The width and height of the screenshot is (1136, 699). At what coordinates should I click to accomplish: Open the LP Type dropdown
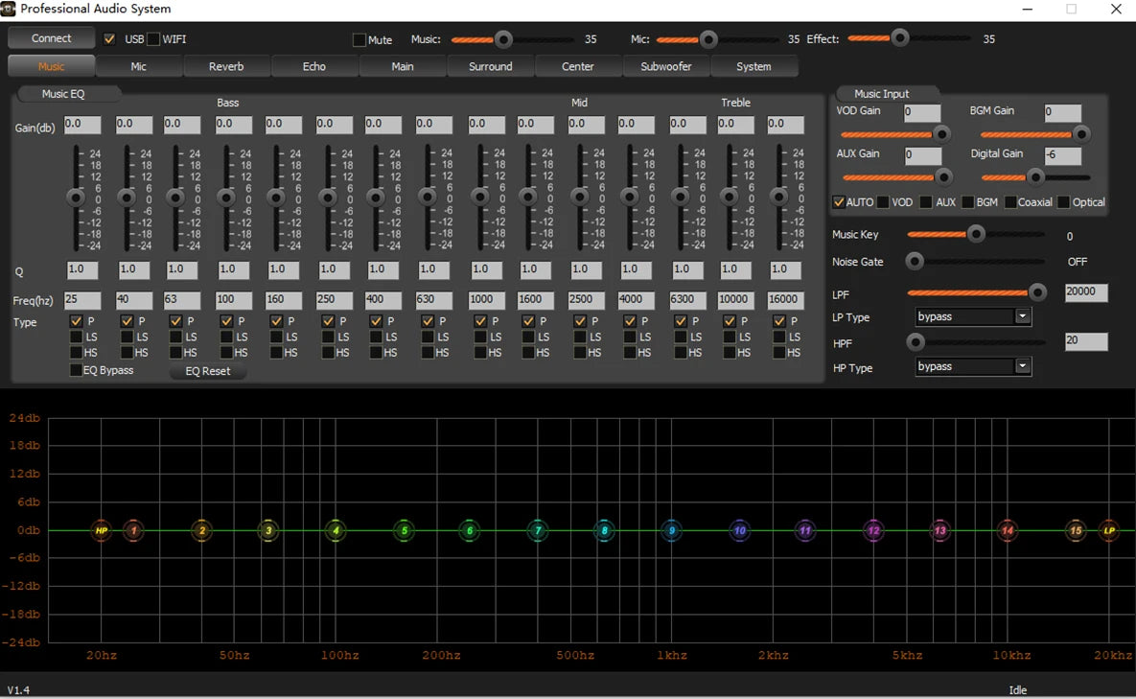pos(1022,316)
